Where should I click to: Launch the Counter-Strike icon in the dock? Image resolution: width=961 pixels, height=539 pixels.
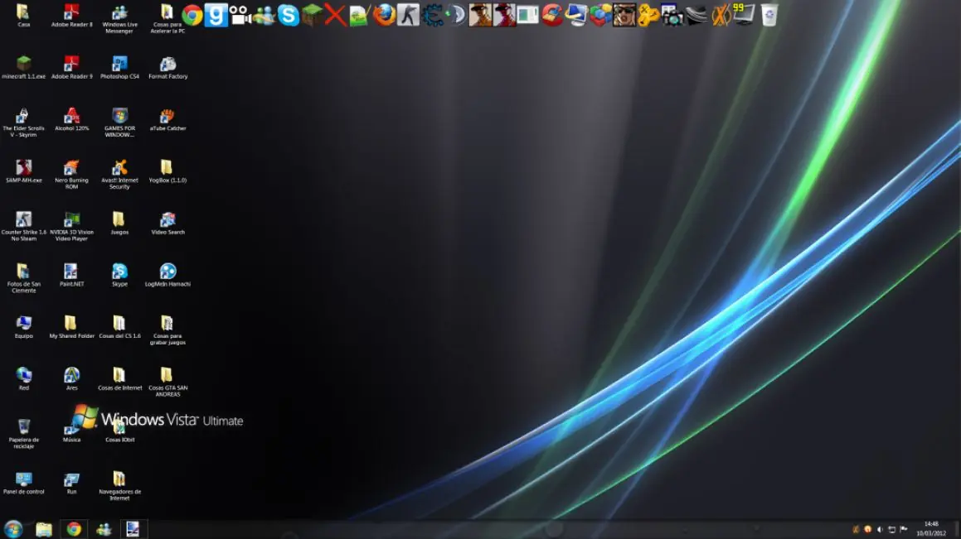click(x=408, y=15)
